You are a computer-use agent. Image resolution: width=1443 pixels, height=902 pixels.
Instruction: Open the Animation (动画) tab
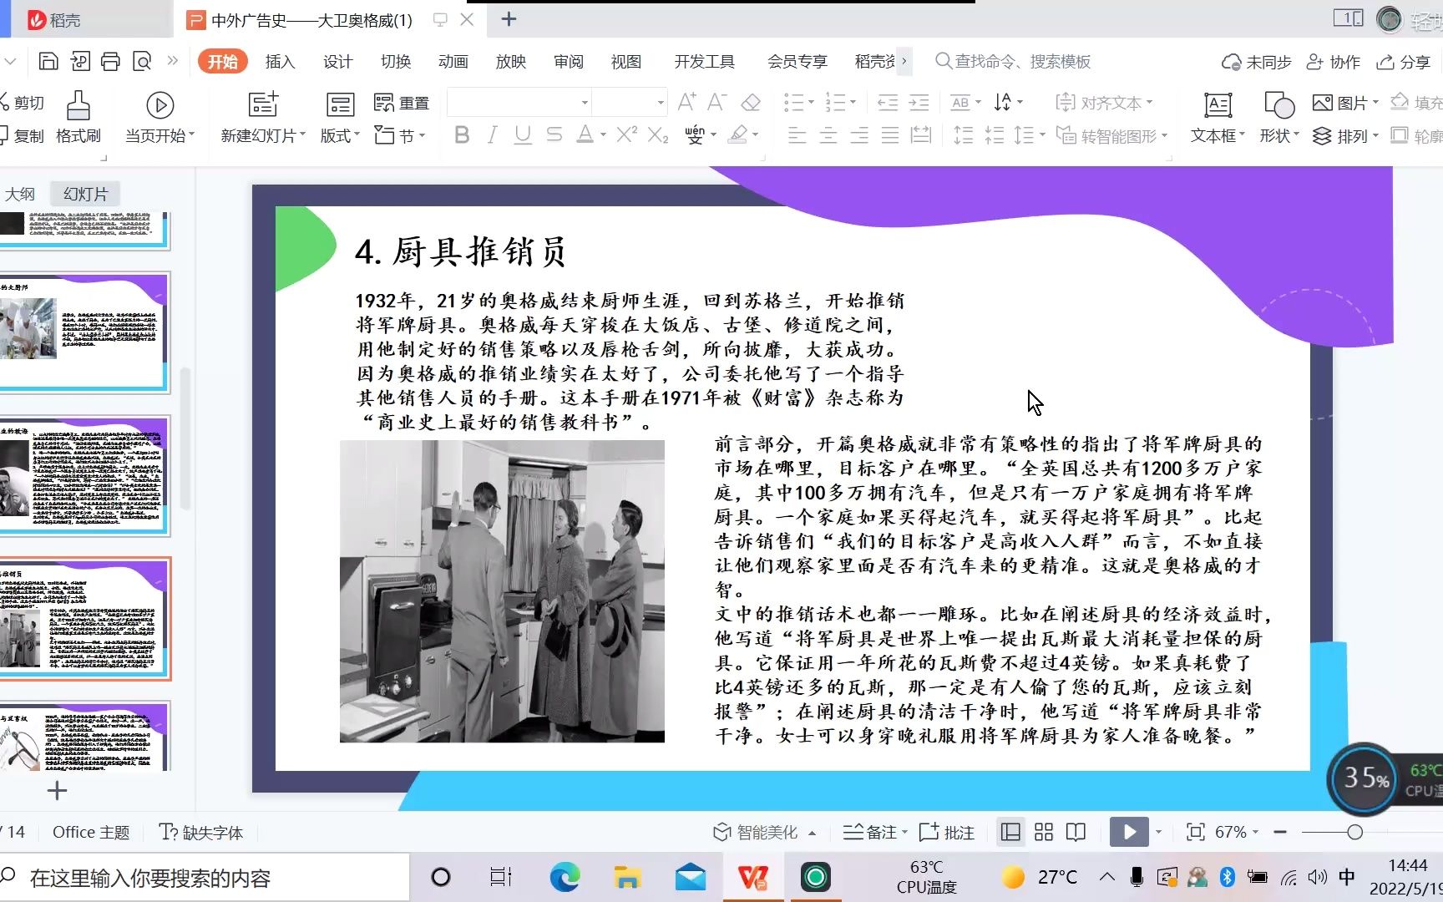click(x=453, y=62)
